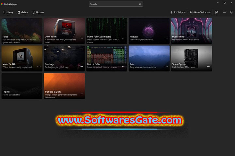The height and width of the screenshot is (156, 235).
Task: Open the settings gear icon
Action: 231,12
